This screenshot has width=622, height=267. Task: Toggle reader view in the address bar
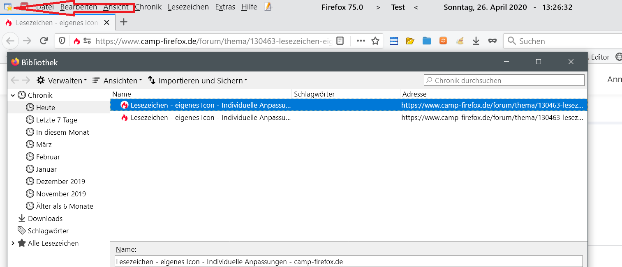(x=340, y=41)
